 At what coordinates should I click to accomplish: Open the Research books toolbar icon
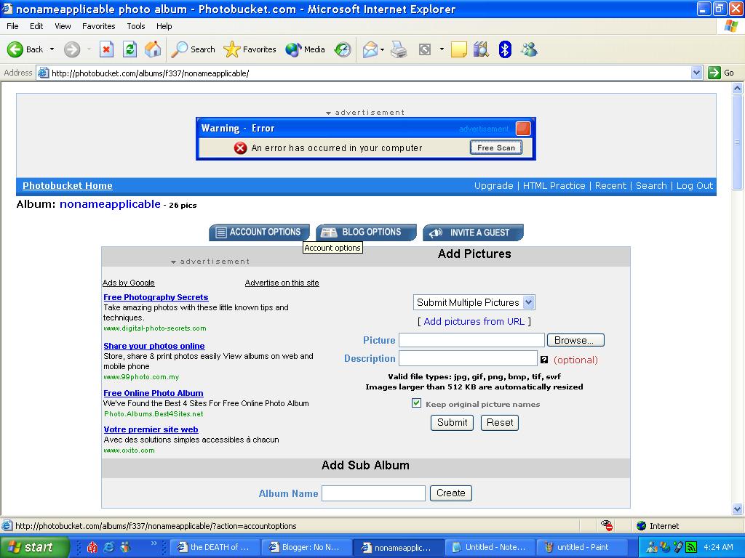[482, 49]
